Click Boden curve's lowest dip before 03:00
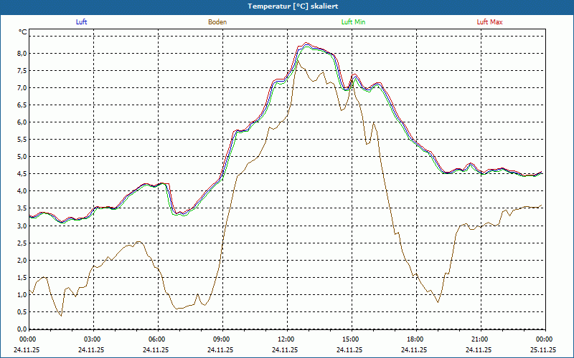The height and width of the screenshot is (358, 574). pos(60,316)
